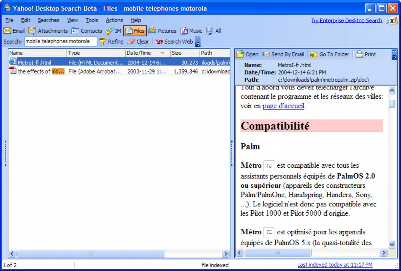401x271 pixels.
Task: Click Go To Folder button
Action: coord(330,54)
